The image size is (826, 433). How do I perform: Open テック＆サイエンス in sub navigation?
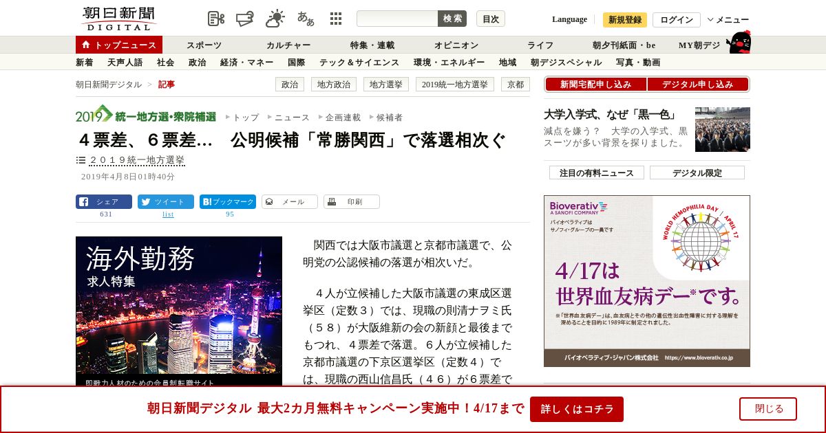359,63
